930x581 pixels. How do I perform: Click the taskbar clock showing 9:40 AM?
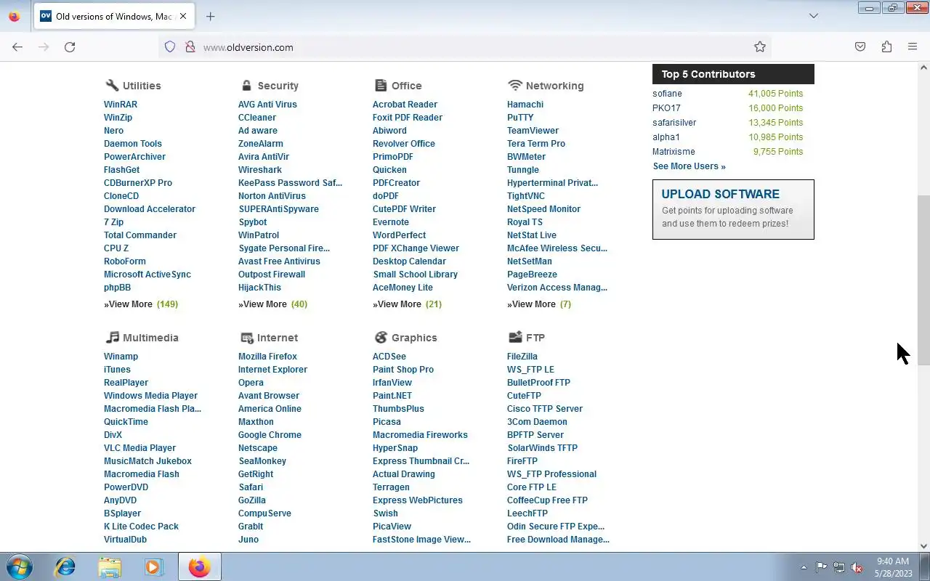(x=893, y=561)
